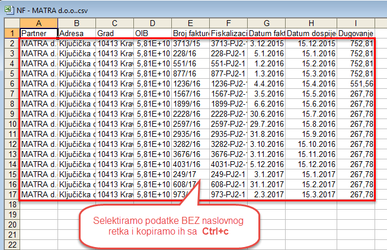This screenshot has height=250, width=387.
Task: Click invoice date cell '31.1.2017'
Action: point(267,184)
